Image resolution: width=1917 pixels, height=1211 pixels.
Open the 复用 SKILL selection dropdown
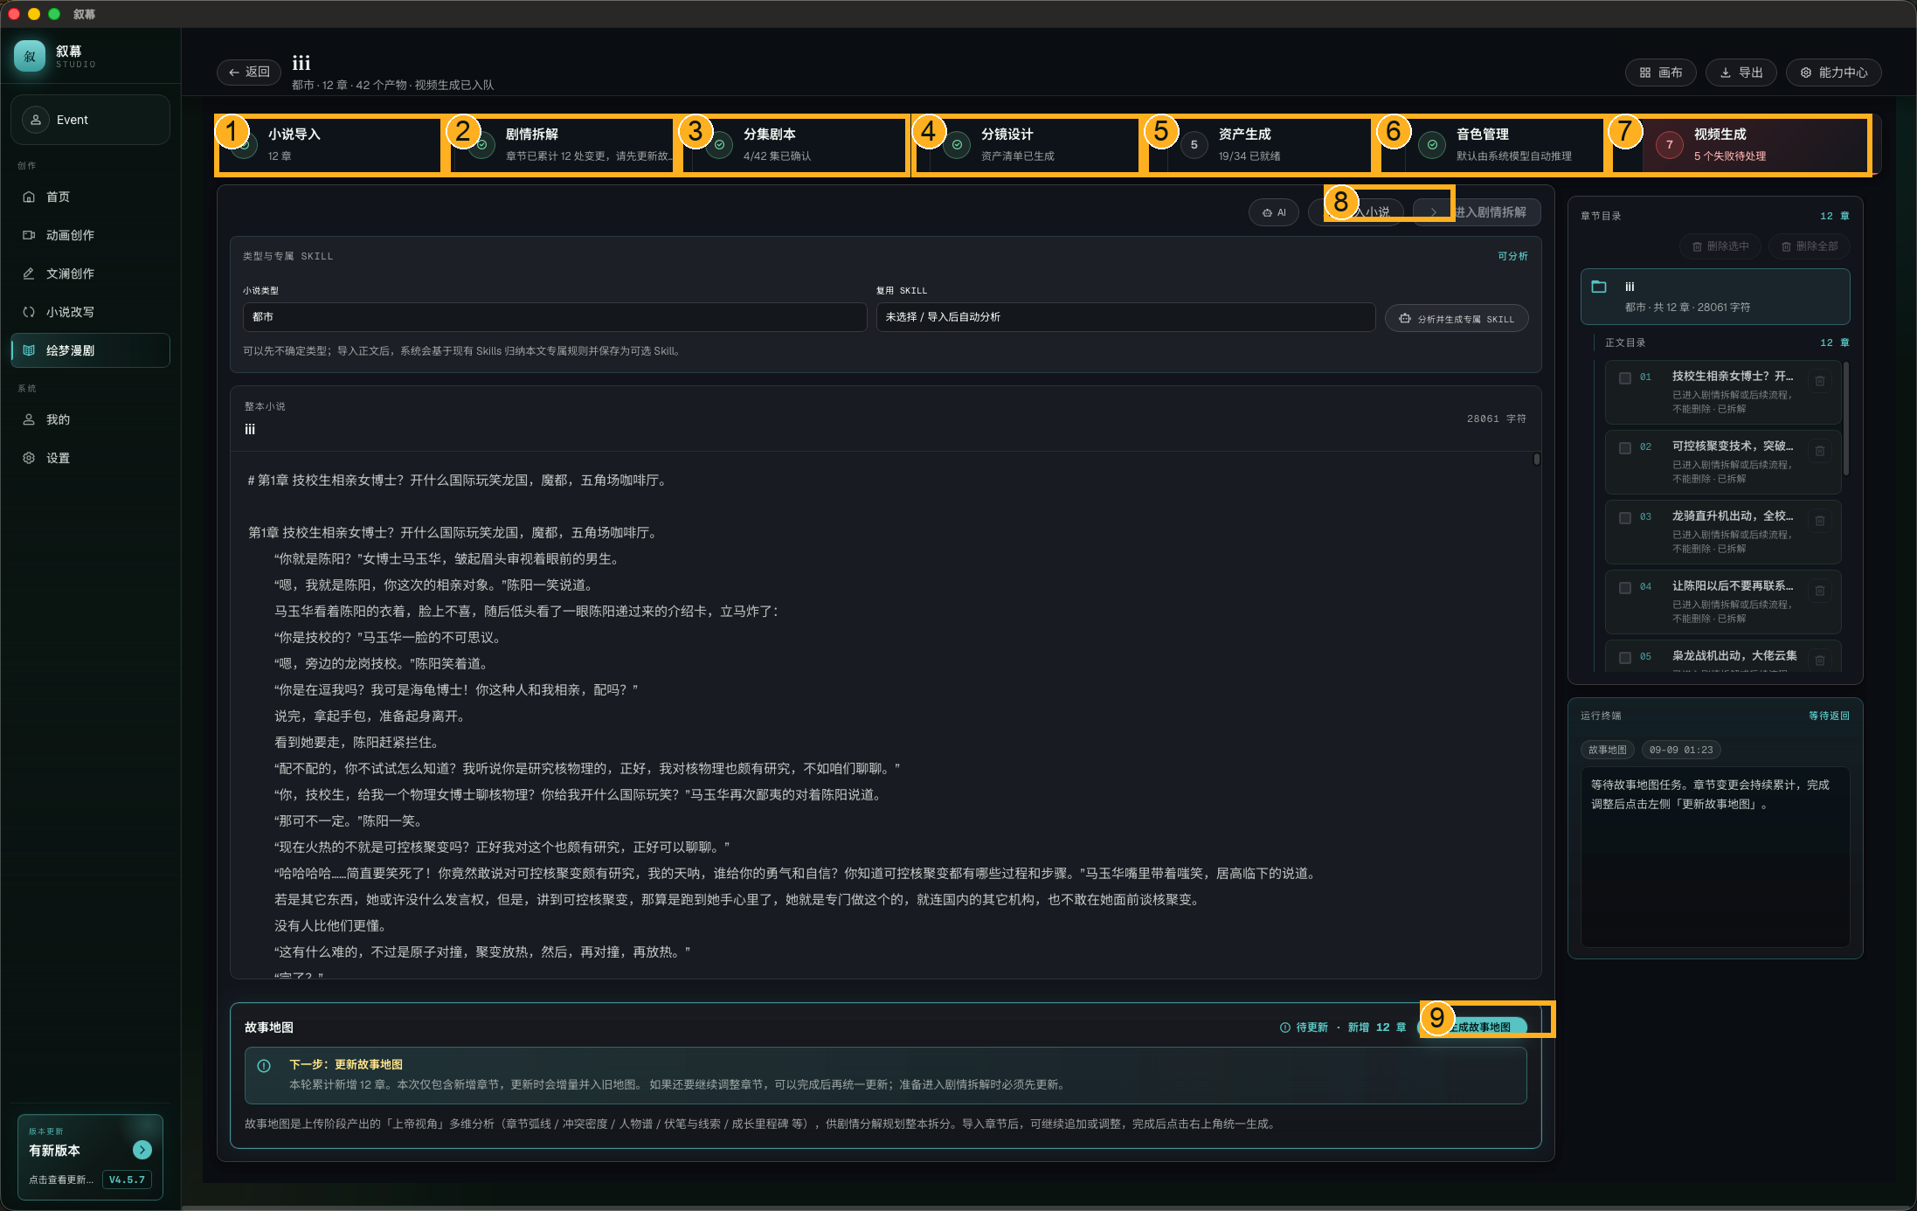point(1125,317)
